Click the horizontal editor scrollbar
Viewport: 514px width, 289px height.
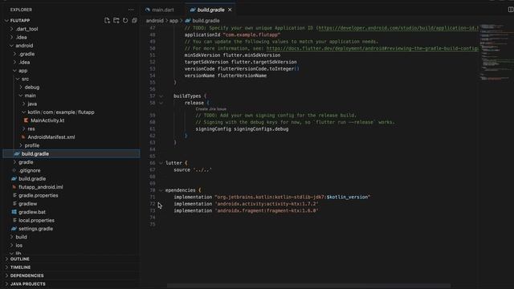308,286
